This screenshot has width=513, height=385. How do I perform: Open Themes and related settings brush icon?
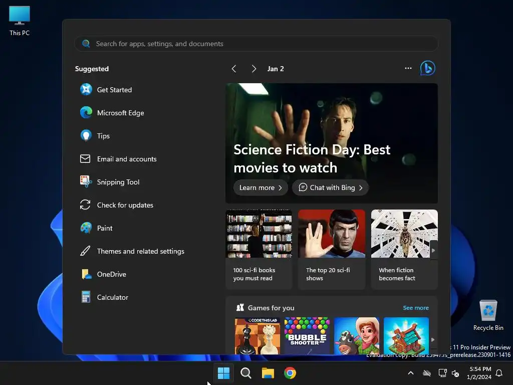tap(85, 251)
